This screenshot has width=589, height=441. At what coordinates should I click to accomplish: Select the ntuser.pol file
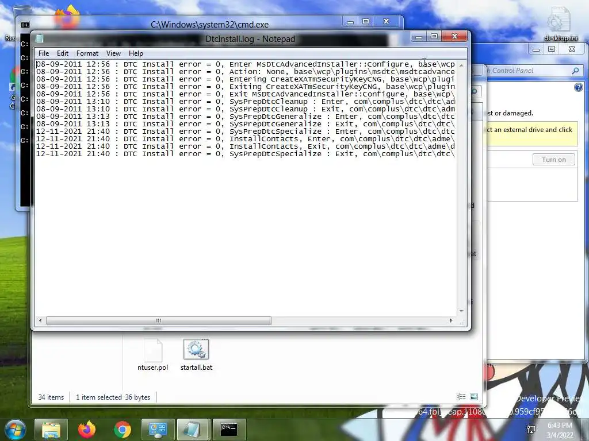[152, 355]
